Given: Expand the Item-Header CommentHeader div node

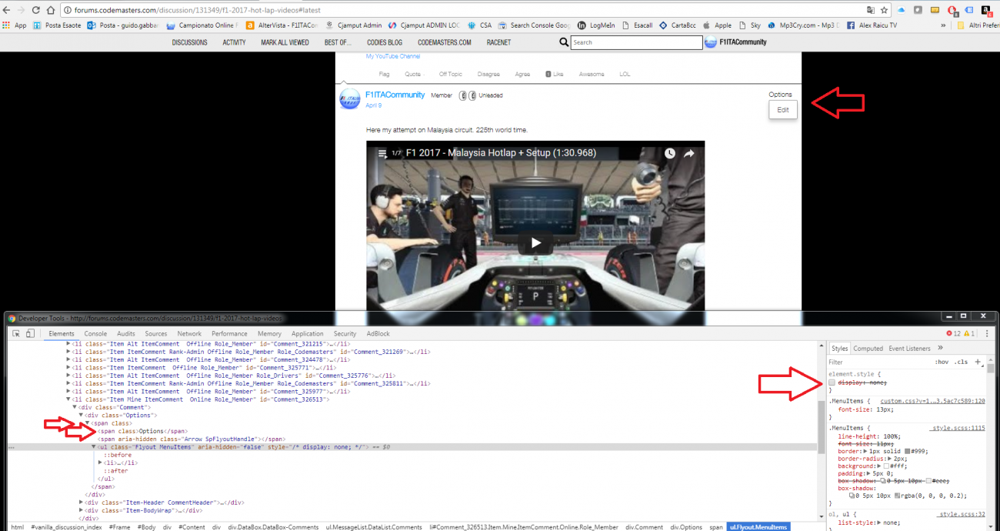Looking at the screenshot, I should (82, 502).
